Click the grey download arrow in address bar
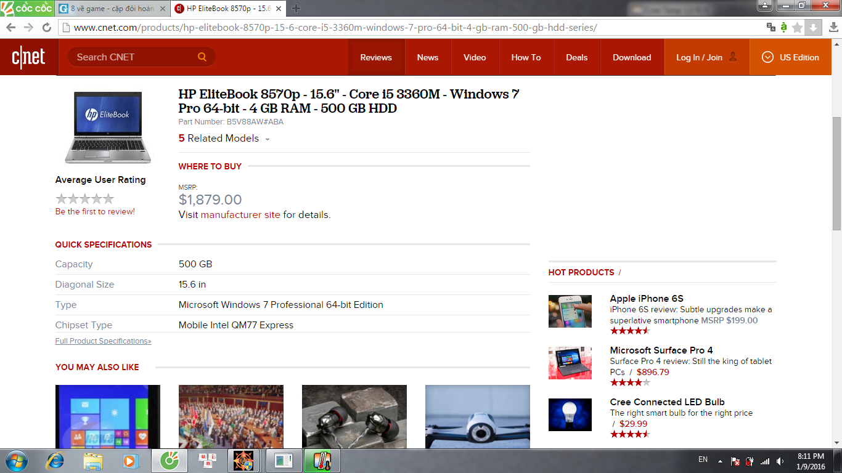The image size is (842, 473). point(813,28)
